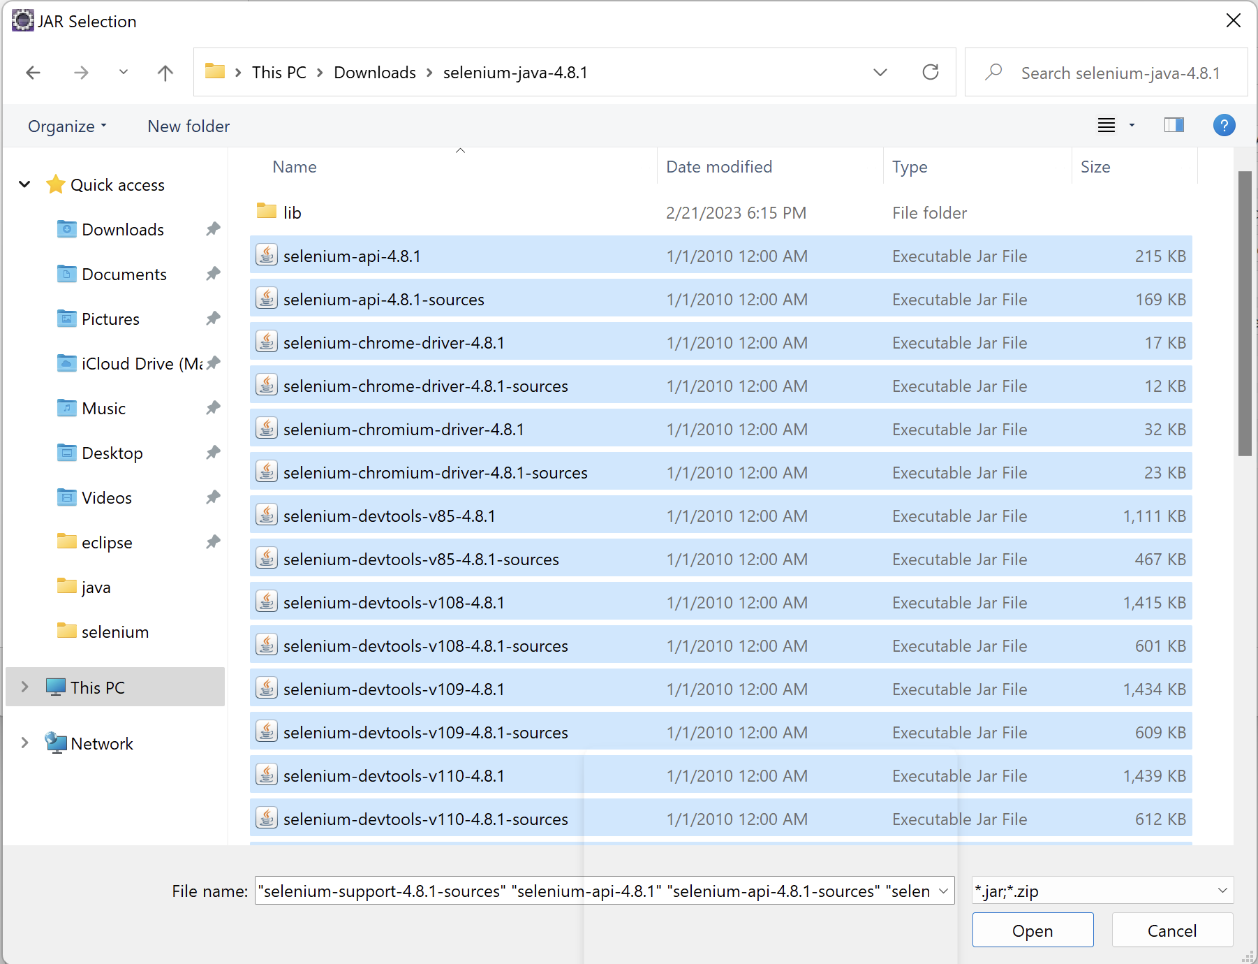1258x964 pixels.
Task: Click the pin icon beside Music
Action: pos(213,408)
